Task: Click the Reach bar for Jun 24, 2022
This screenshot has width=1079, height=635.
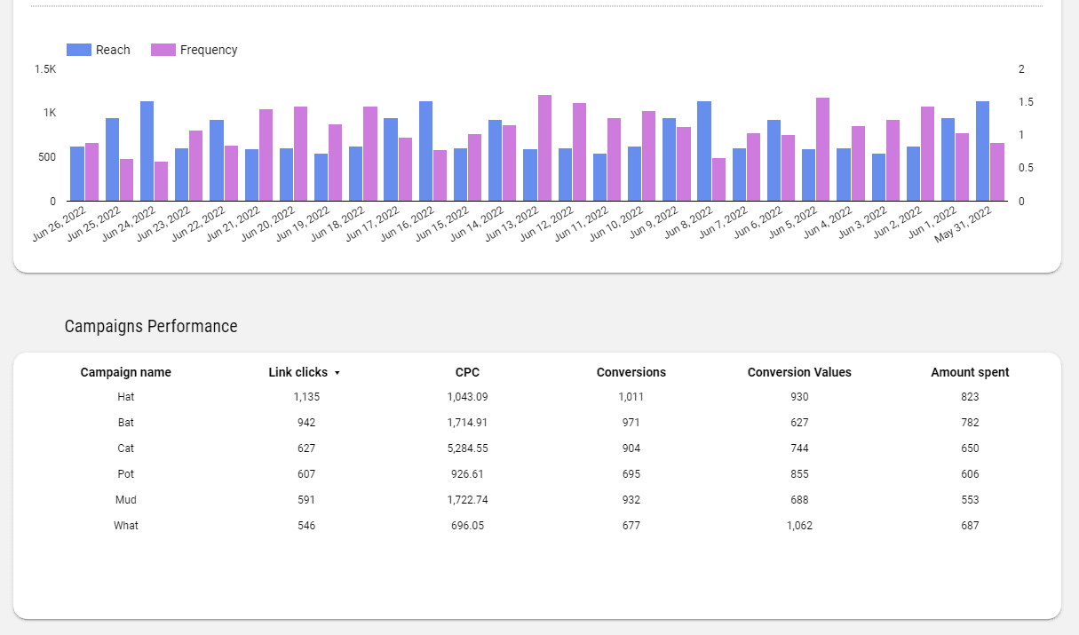Action: tap(147, 151)
